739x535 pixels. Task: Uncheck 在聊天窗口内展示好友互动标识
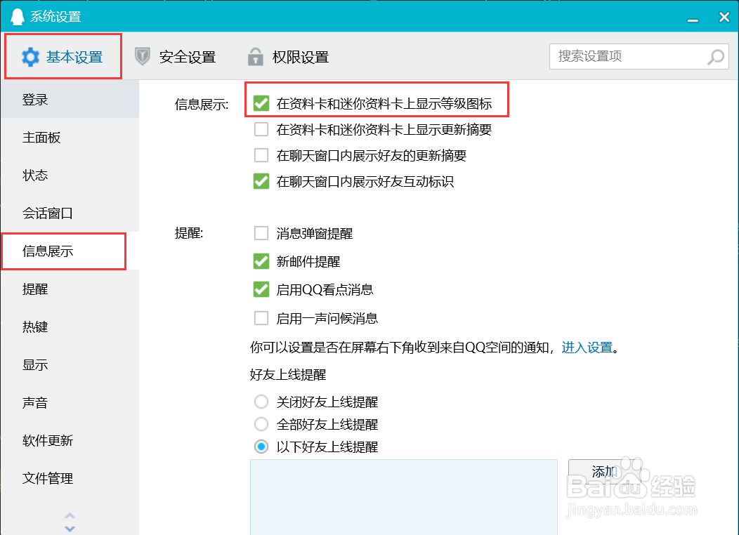tap(261, 181)
